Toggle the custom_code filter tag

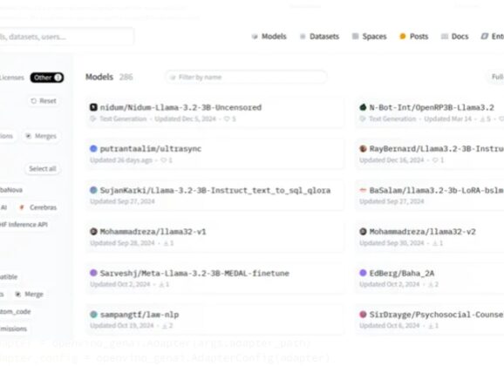[15, 311]
